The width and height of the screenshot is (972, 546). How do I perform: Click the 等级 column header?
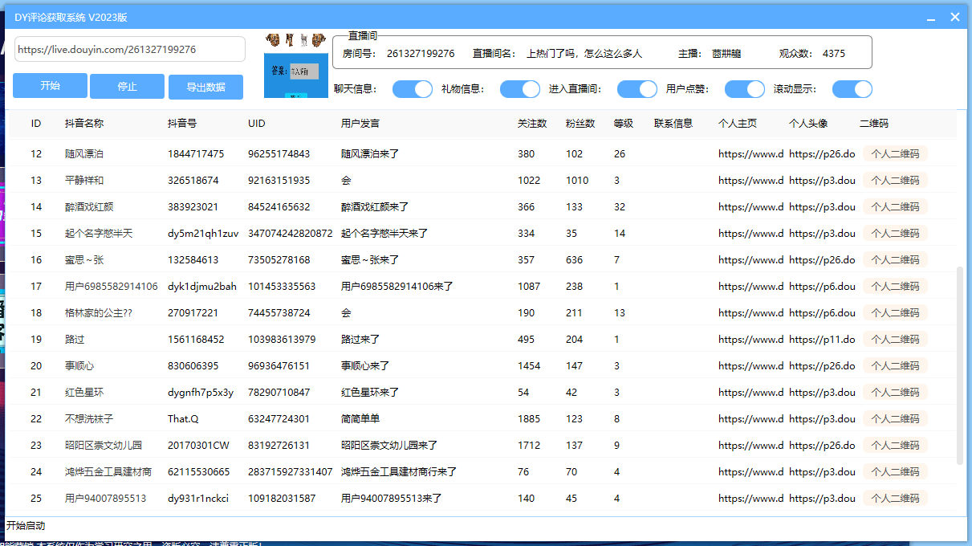(x=624, y=124)
